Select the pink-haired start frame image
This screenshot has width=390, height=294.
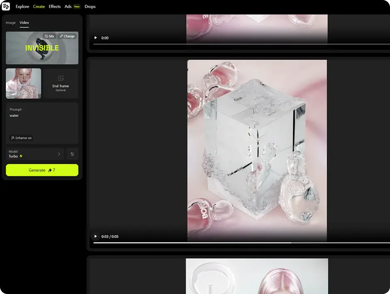tap(23, 83)
